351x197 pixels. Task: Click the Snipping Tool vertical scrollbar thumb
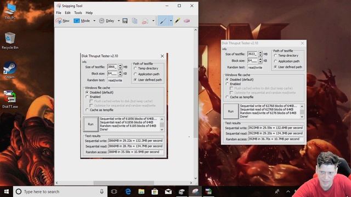pyautogui.click(x=195, y=103)
